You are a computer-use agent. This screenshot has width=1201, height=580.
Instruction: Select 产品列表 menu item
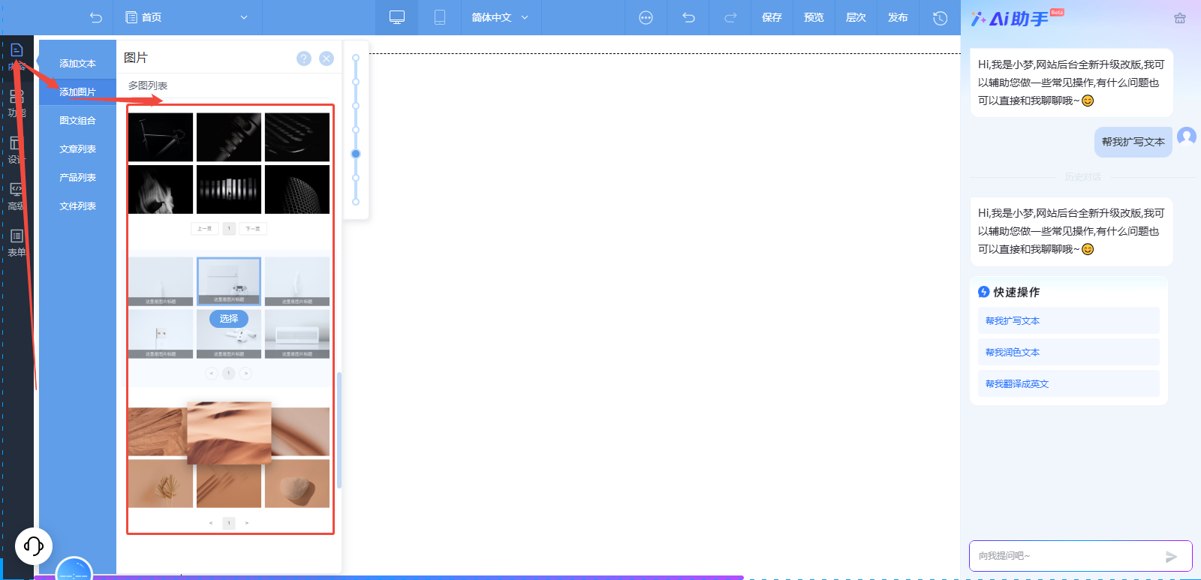click(77, 178)
